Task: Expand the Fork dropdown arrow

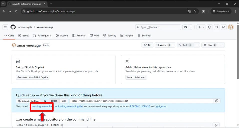Action: point(197,45)
